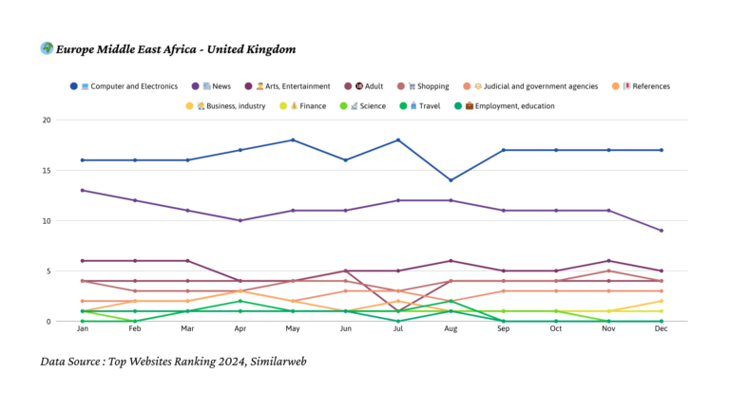730x410 pixels.
Task: Click the May data point on the blue line
Action: (293, 140)
